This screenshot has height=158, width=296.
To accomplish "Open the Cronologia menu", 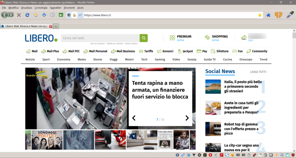I will click(x=41, y=8).
